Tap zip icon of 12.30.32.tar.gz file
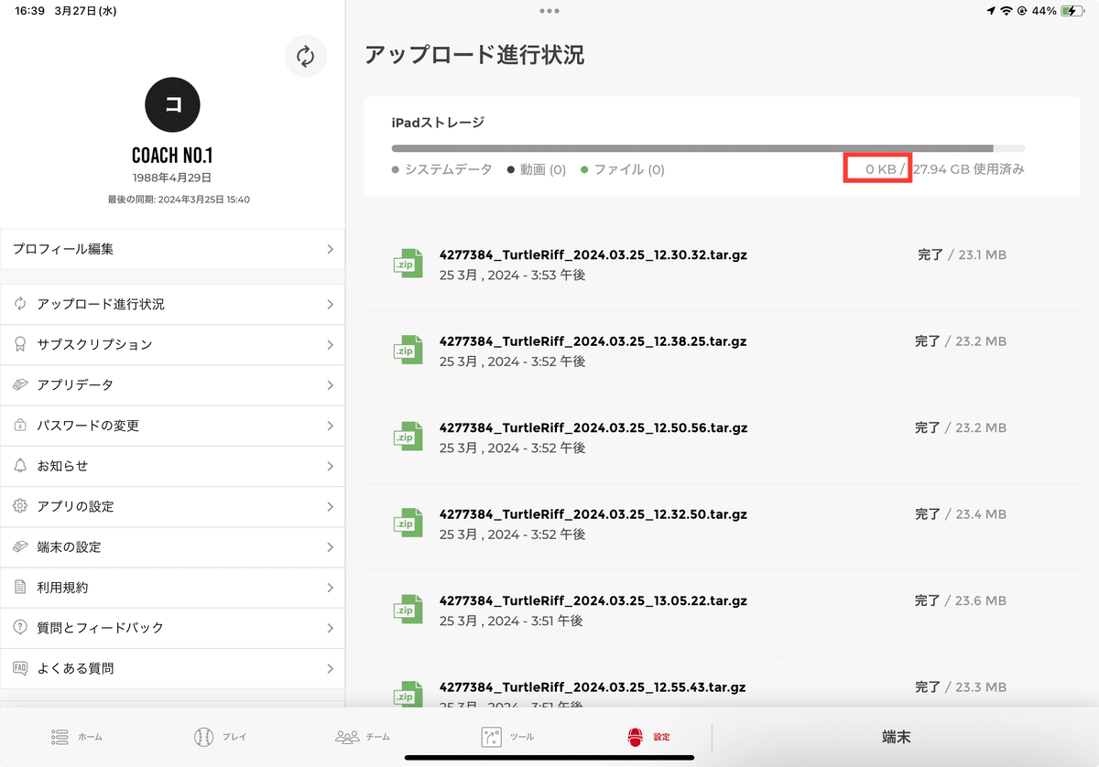Screen dimensions: 1099x767 pos(408,264)
